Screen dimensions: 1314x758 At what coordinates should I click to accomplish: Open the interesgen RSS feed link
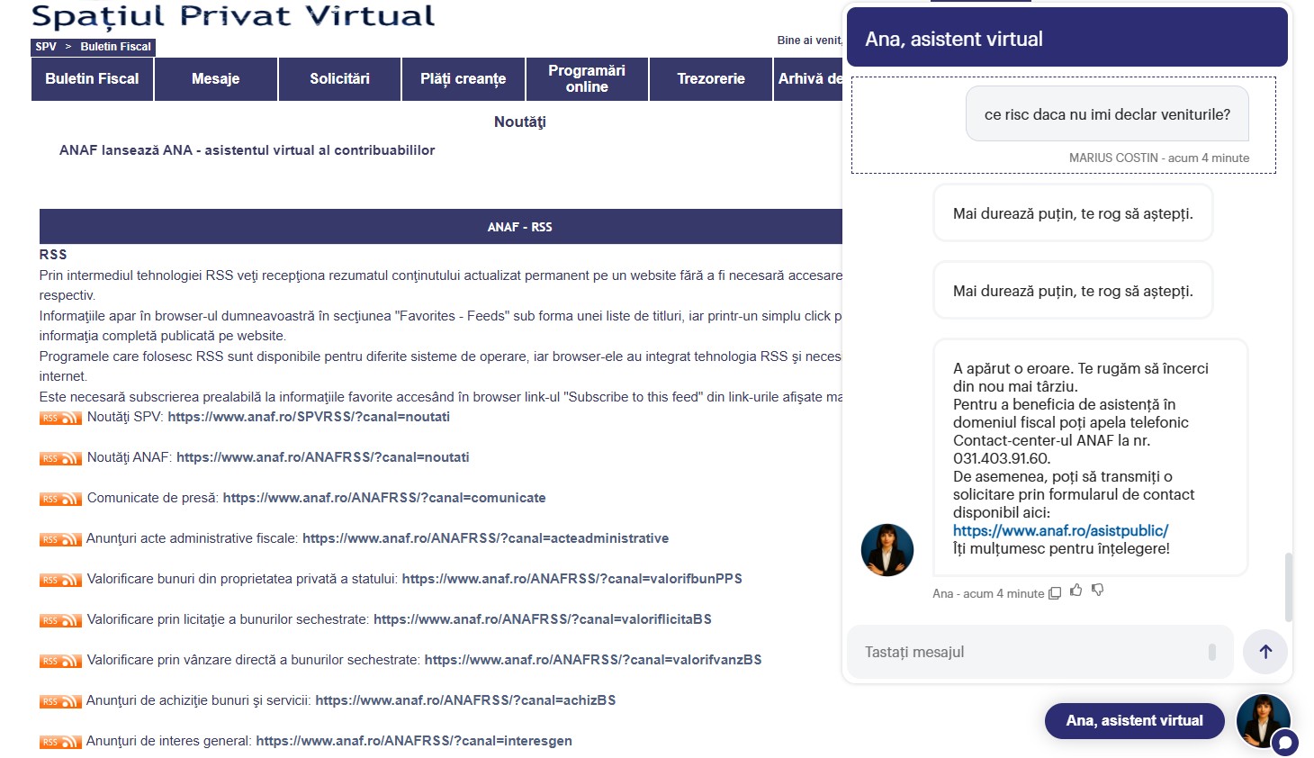[414, 741]
